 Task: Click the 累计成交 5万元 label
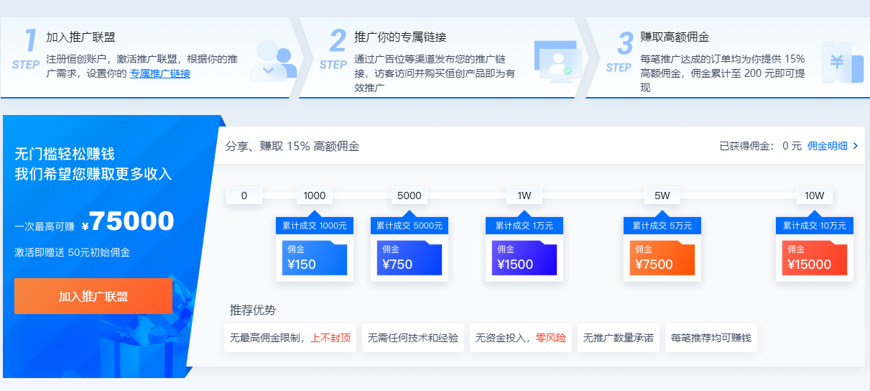(x=662, y=226)
